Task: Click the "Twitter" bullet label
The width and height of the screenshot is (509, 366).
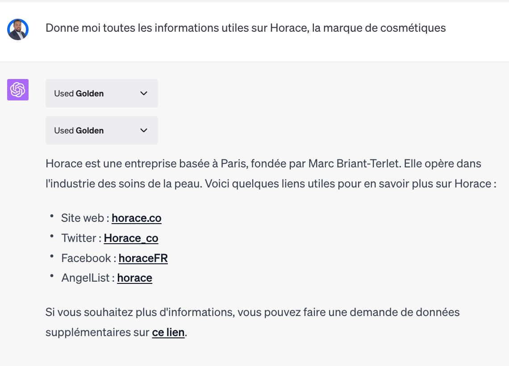Action: 79,238
